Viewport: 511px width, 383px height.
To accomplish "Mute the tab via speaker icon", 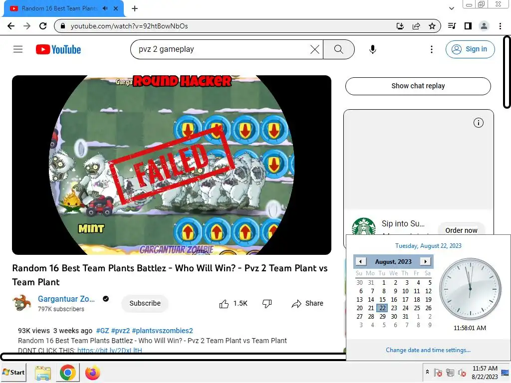I will 105,8.
